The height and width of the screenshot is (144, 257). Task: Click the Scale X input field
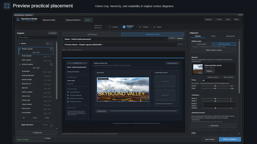tap(218, 104)
